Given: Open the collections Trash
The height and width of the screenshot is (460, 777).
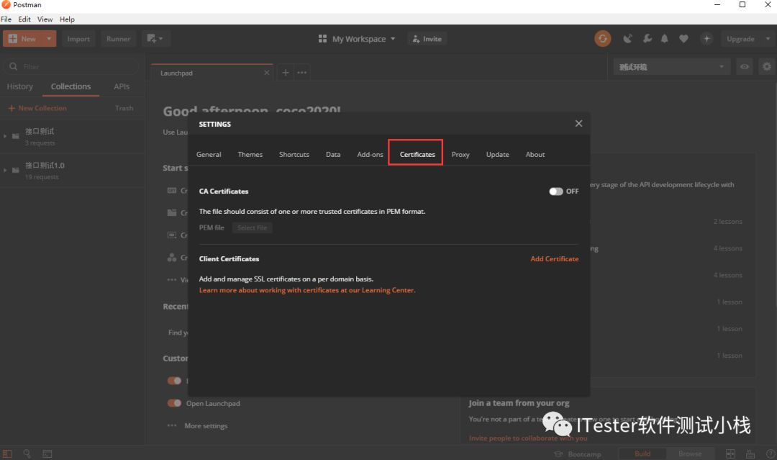Looking at the screenshot, I should (x=124, y=108).
